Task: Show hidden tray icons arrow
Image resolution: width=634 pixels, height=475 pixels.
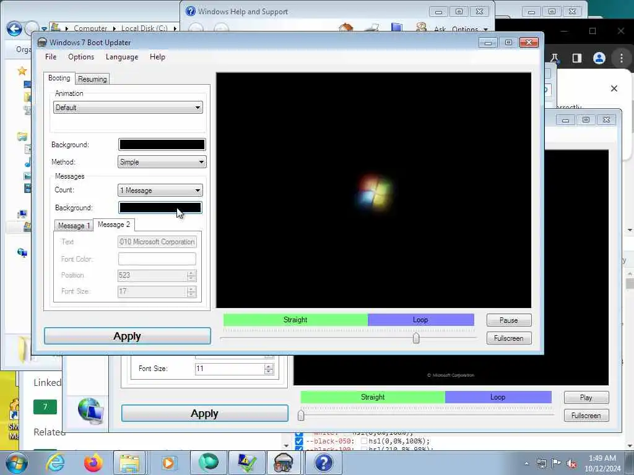Action: click(526, 463)
